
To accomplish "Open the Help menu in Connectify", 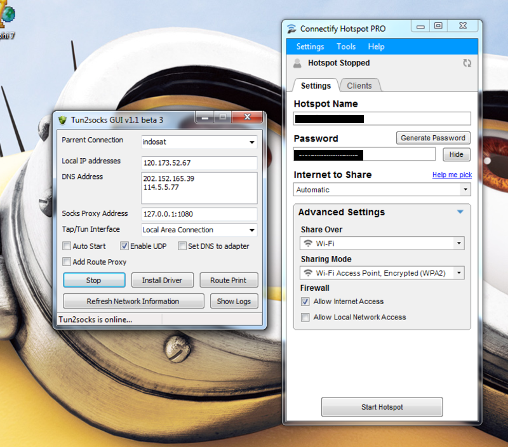I will (x=376, y=46).
